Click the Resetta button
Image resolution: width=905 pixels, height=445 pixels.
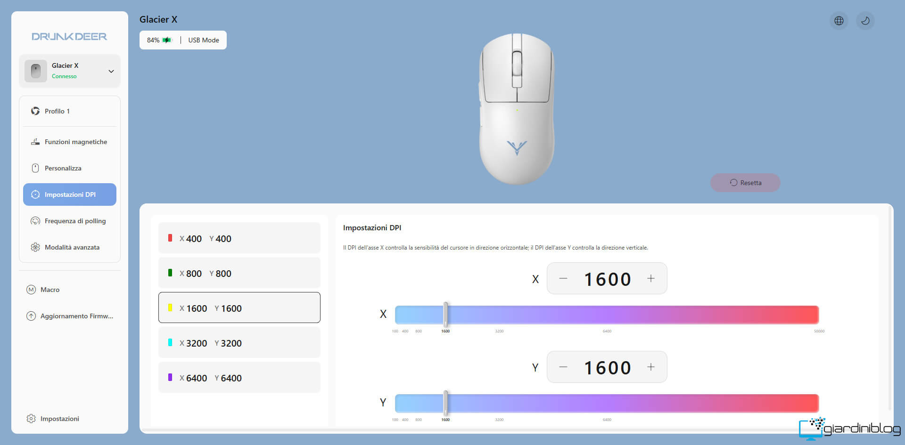tap(745, 183)
